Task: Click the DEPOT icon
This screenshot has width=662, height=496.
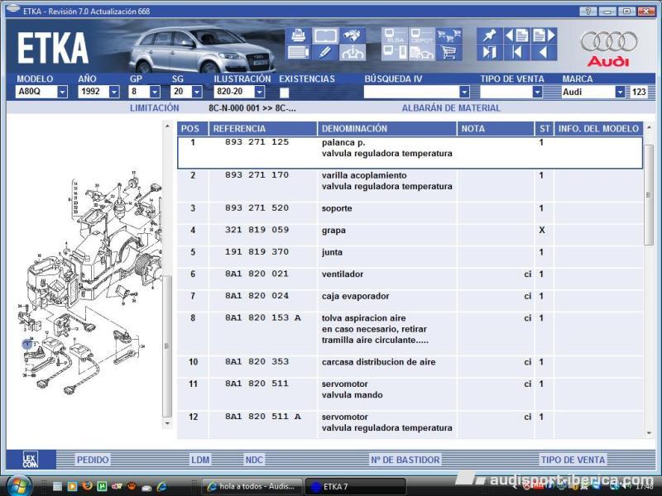Action: [421, 36]
